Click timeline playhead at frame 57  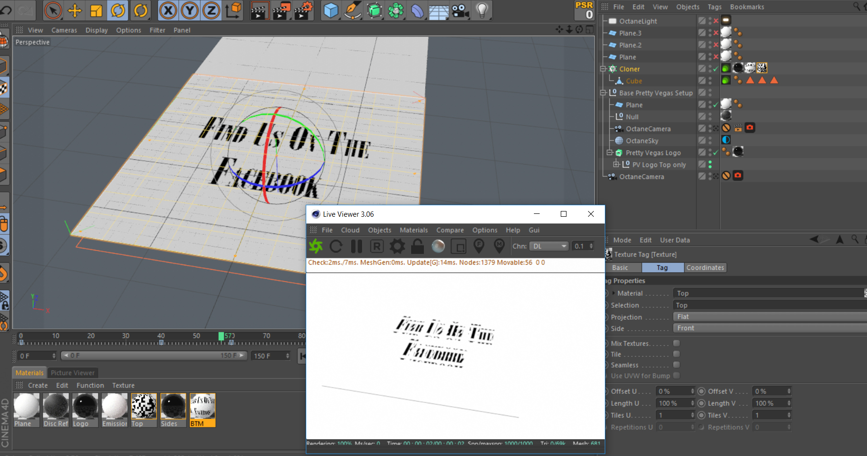click(221, 336)
